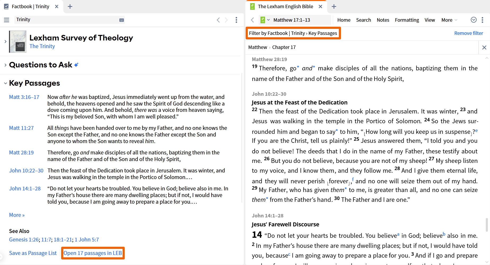Open Genesis 1:26 See Also link

[x=24, y=240]
